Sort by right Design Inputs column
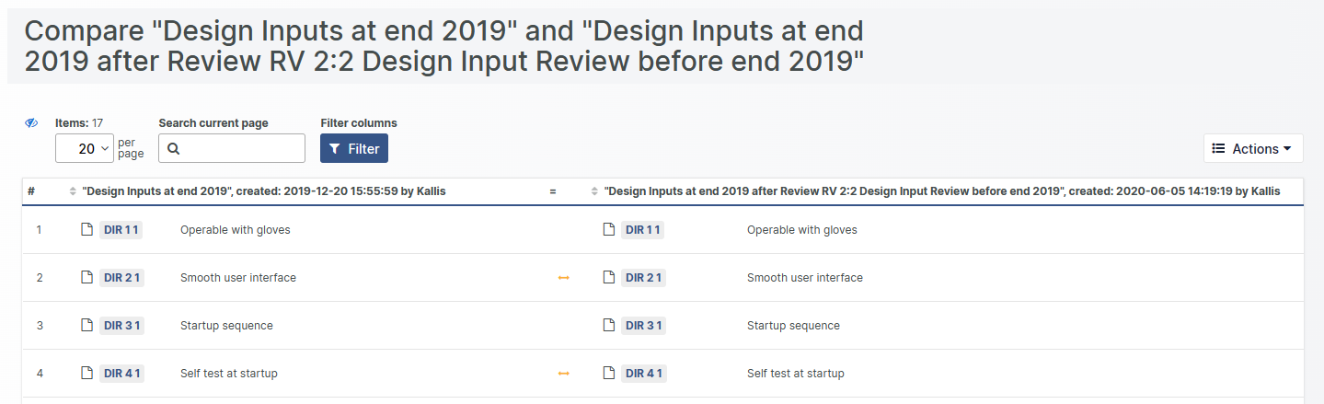 click(594, 191)
